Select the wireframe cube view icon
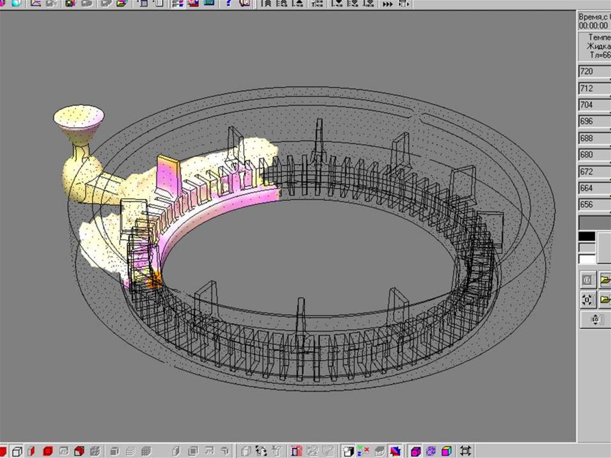The height and width of the screenshot is (458, 611). pos(18,451)
